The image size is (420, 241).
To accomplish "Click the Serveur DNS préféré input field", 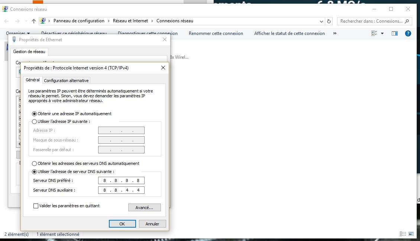I will pyautogui.click(x=121, y=180).
